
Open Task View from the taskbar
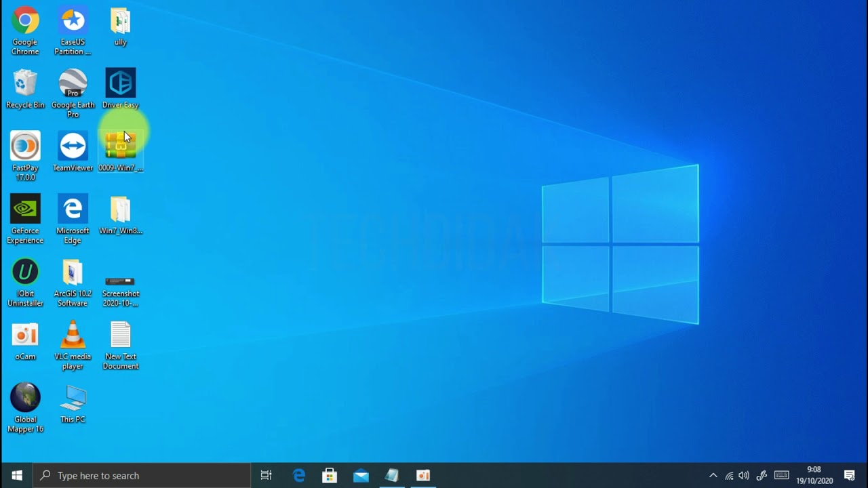(267, 475)
